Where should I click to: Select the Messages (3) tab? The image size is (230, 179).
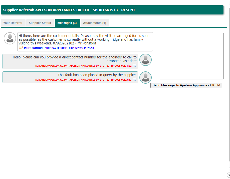tap(67, 23)
